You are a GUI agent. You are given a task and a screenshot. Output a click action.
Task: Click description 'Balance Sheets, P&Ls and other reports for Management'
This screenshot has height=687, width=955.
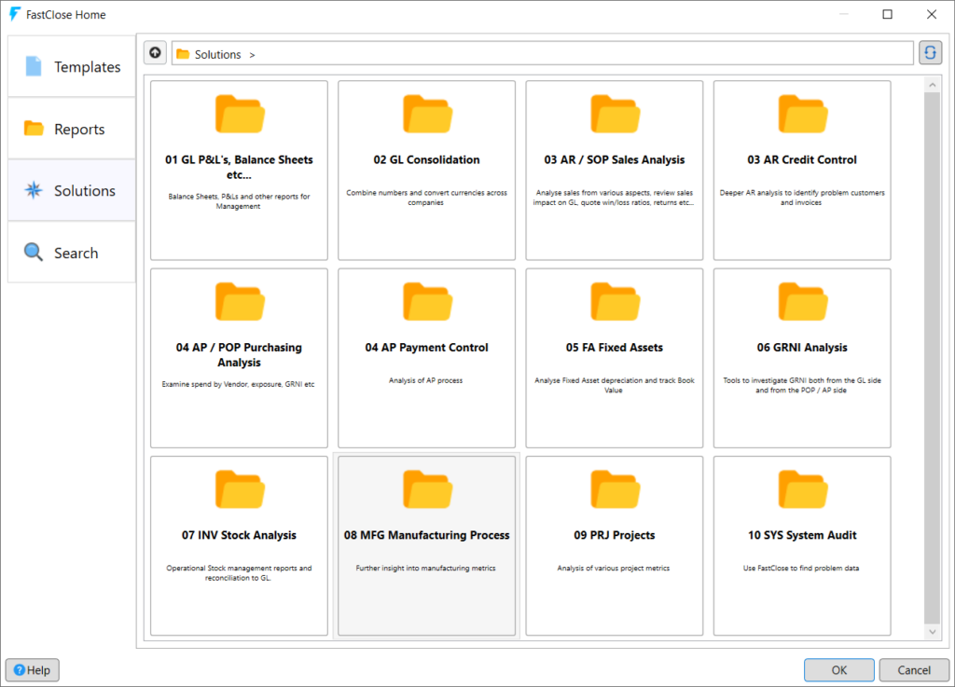pyautogui.click(x=239, y=201)
